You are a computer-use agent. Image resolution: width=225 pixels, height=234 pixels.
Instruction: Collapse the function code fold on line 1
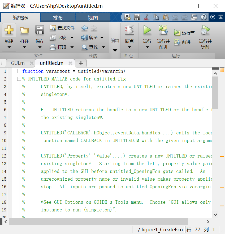[19, 71]
